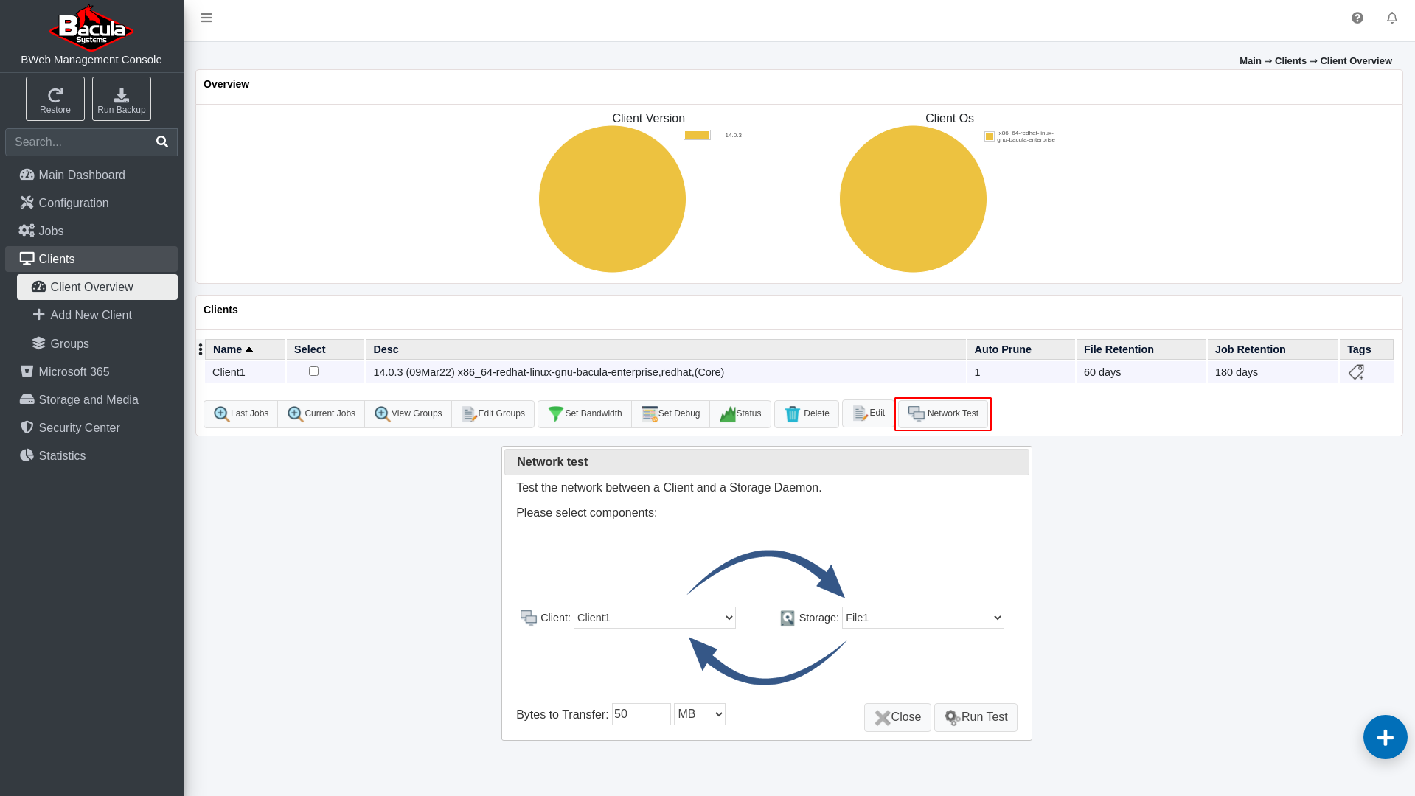Click the View Groups button

point(408,414)
